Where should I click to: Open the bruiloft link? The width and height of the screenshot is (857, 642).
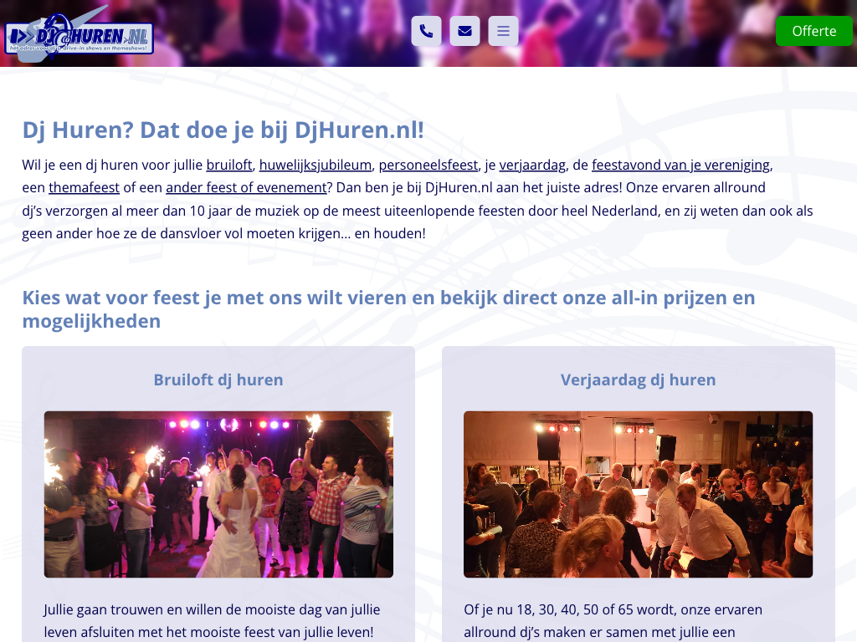point(229,165)
